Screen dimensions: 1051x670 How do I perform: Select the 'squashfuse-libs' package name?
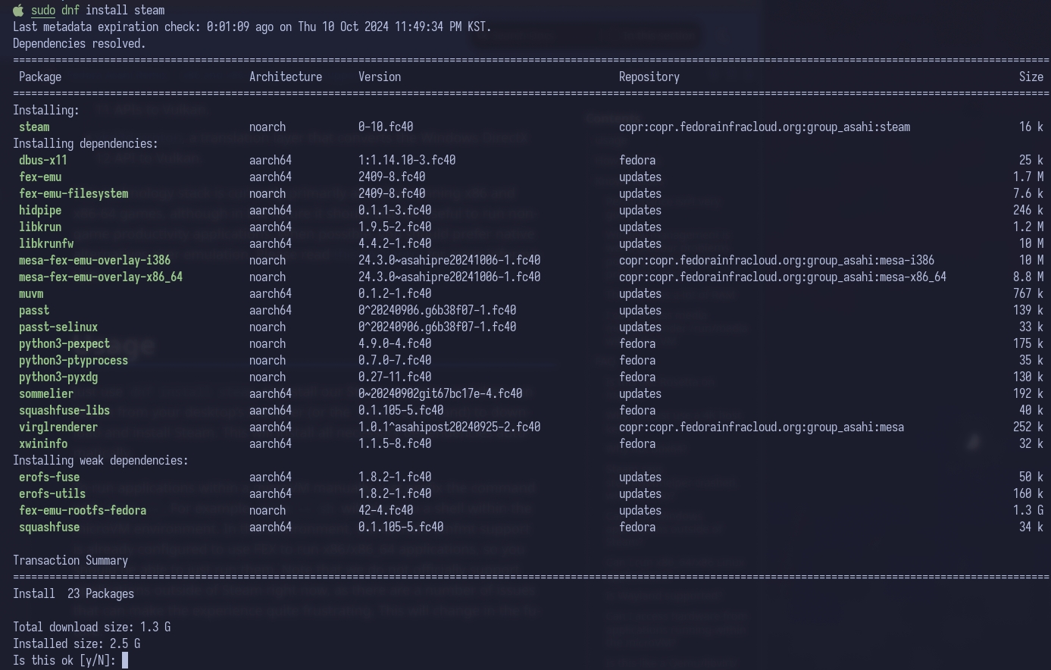(64, 410)
